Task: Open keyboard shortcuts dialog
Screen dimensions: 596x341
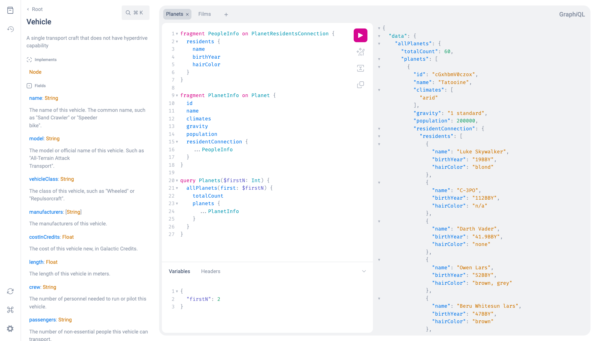Action: click(x=10, y=310)
